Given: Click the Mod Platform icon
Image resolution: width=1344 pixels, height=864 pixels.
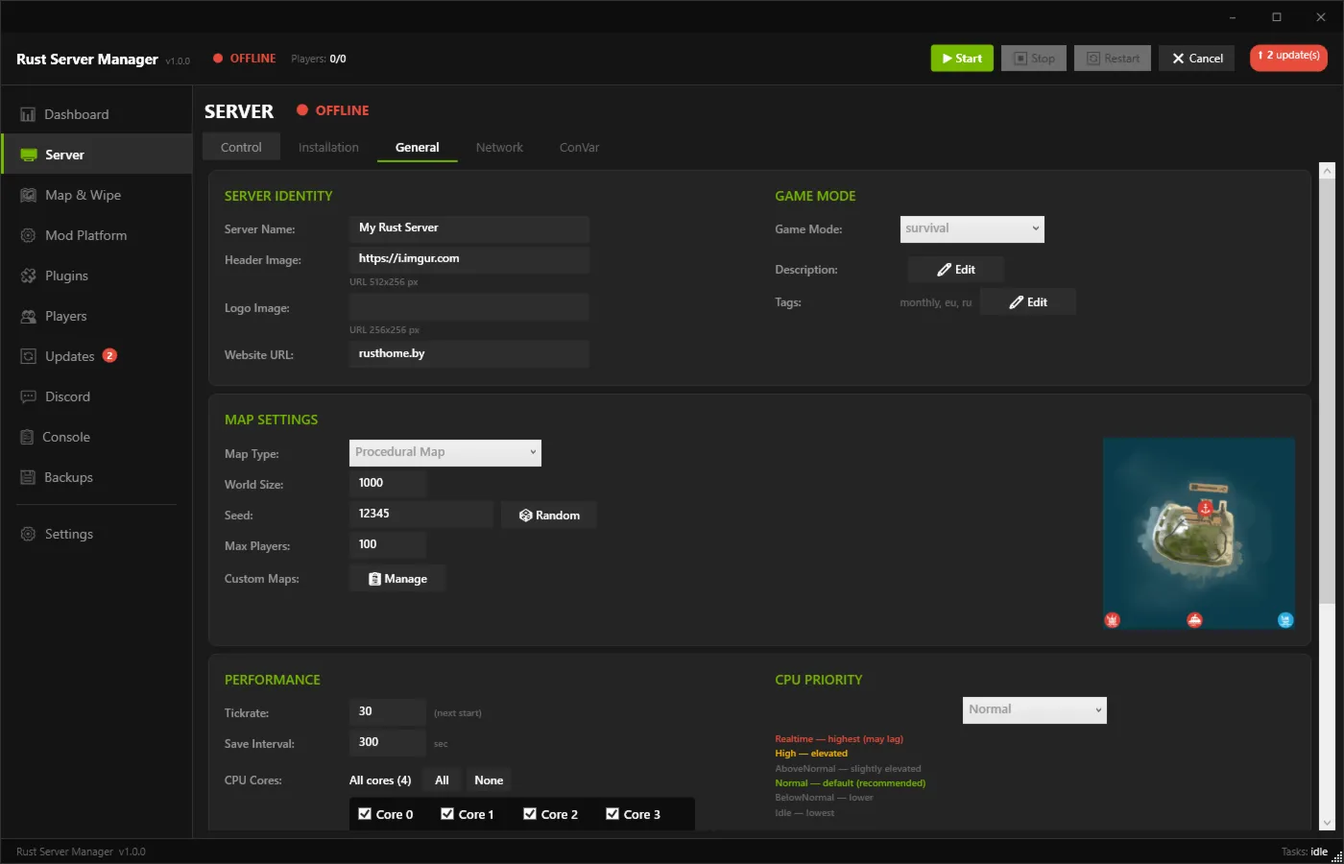Looking at the screenshot, I should [29, 235].
